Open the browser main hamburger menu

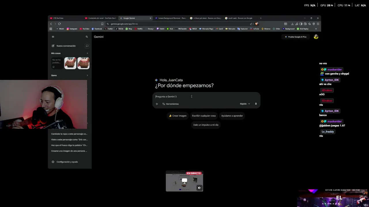coord(318,24)
